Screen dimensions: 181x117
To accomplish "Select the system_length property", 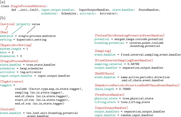I will [x=11, y=49].
